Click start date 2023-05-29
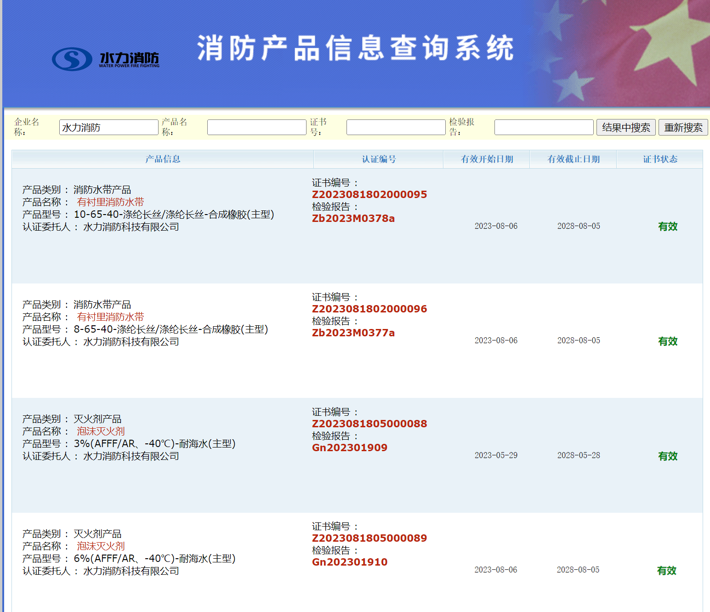 click(496, 455)
